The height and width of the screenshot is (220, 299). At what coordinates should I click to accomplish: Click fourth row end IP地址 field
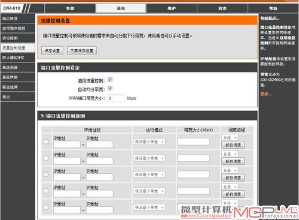[100, 194]
